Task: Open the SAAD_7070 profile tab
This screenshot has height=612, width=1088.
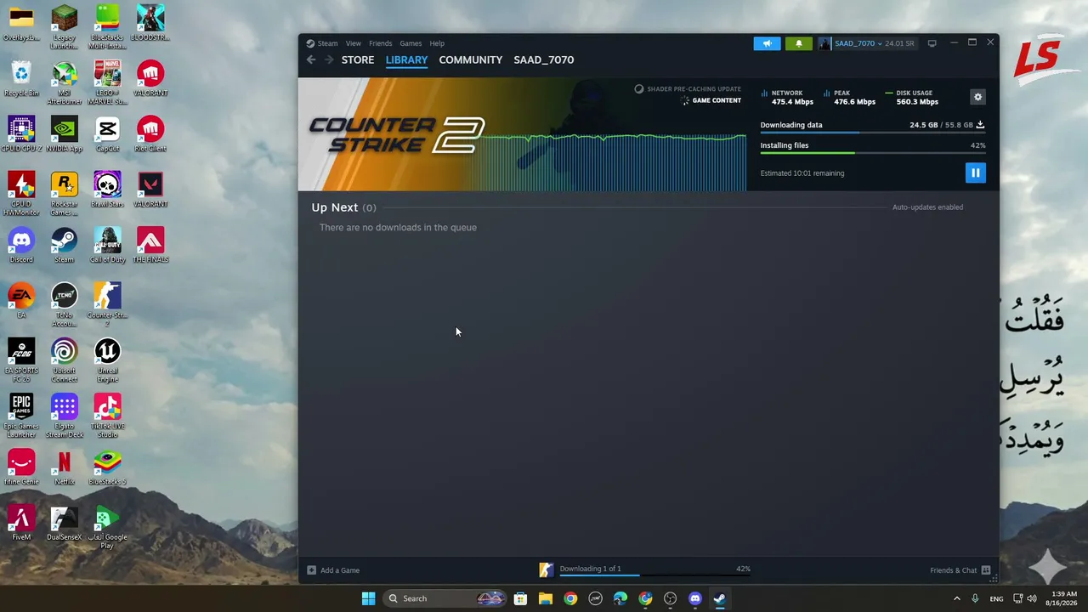Action: pos(544,59)
